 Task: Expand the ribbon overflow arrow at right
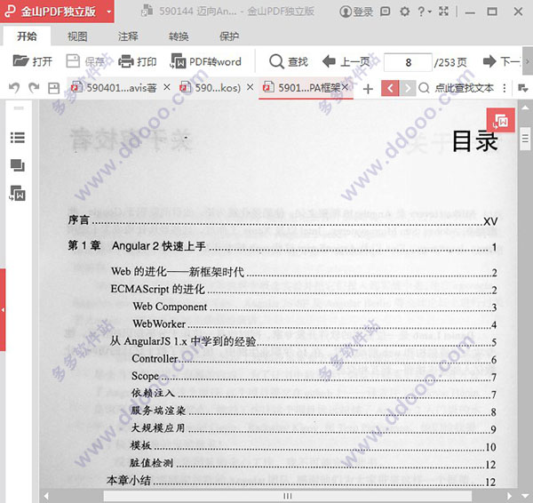click(x=528, y=61)
